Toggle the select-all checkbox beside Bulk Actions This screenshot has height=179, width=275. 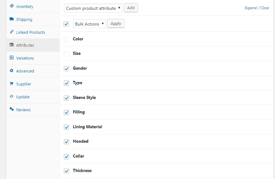point(66,24)
